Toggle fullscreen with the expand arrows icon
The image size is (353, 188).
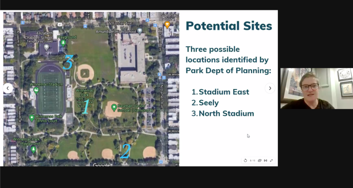pyautogui.click(x=271, y=161)
